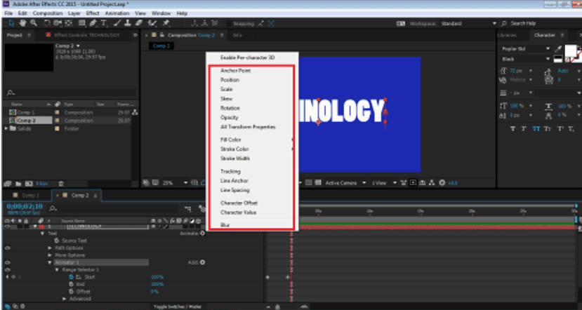The width and height of the screenshot is (582, 310).
Task: Enable Faux Bold text style button
Action: 513,128
